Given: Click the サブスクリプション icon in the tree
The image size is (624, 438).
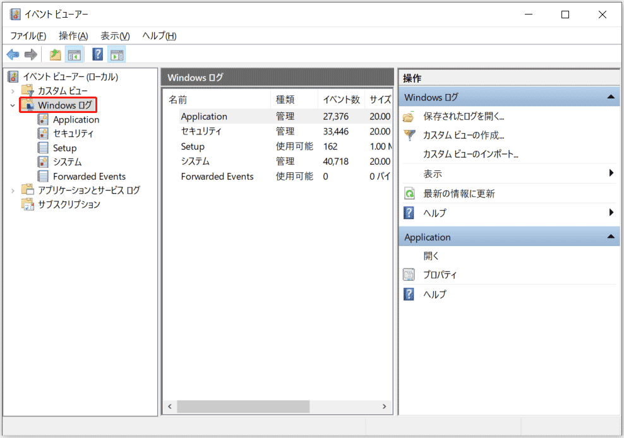Looking at the screenshot, I should (28, 204).
